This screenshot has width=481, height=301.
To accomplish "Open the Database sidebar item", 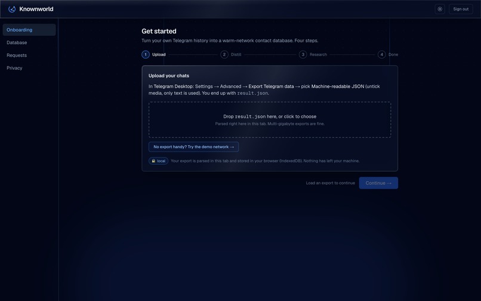I will click(x=29, y=42).
